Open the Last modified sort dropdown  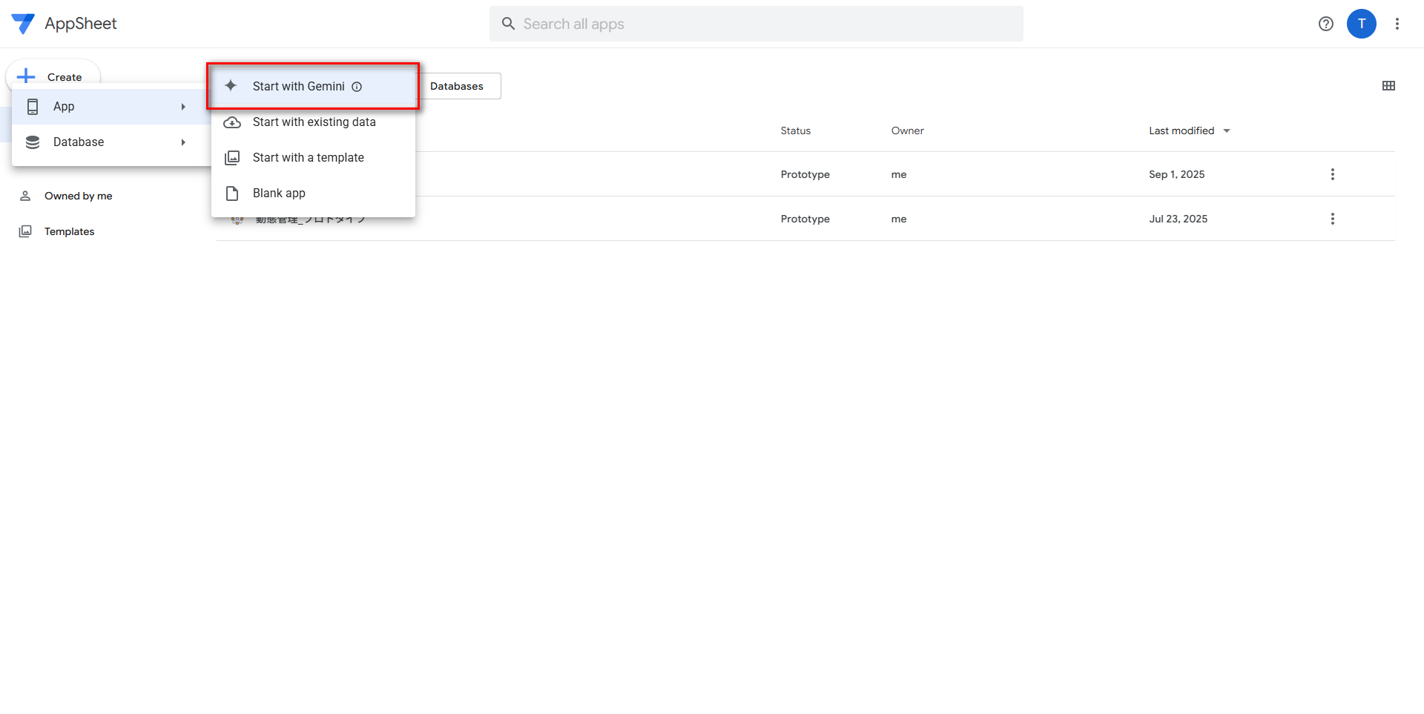click(1226, 130)
